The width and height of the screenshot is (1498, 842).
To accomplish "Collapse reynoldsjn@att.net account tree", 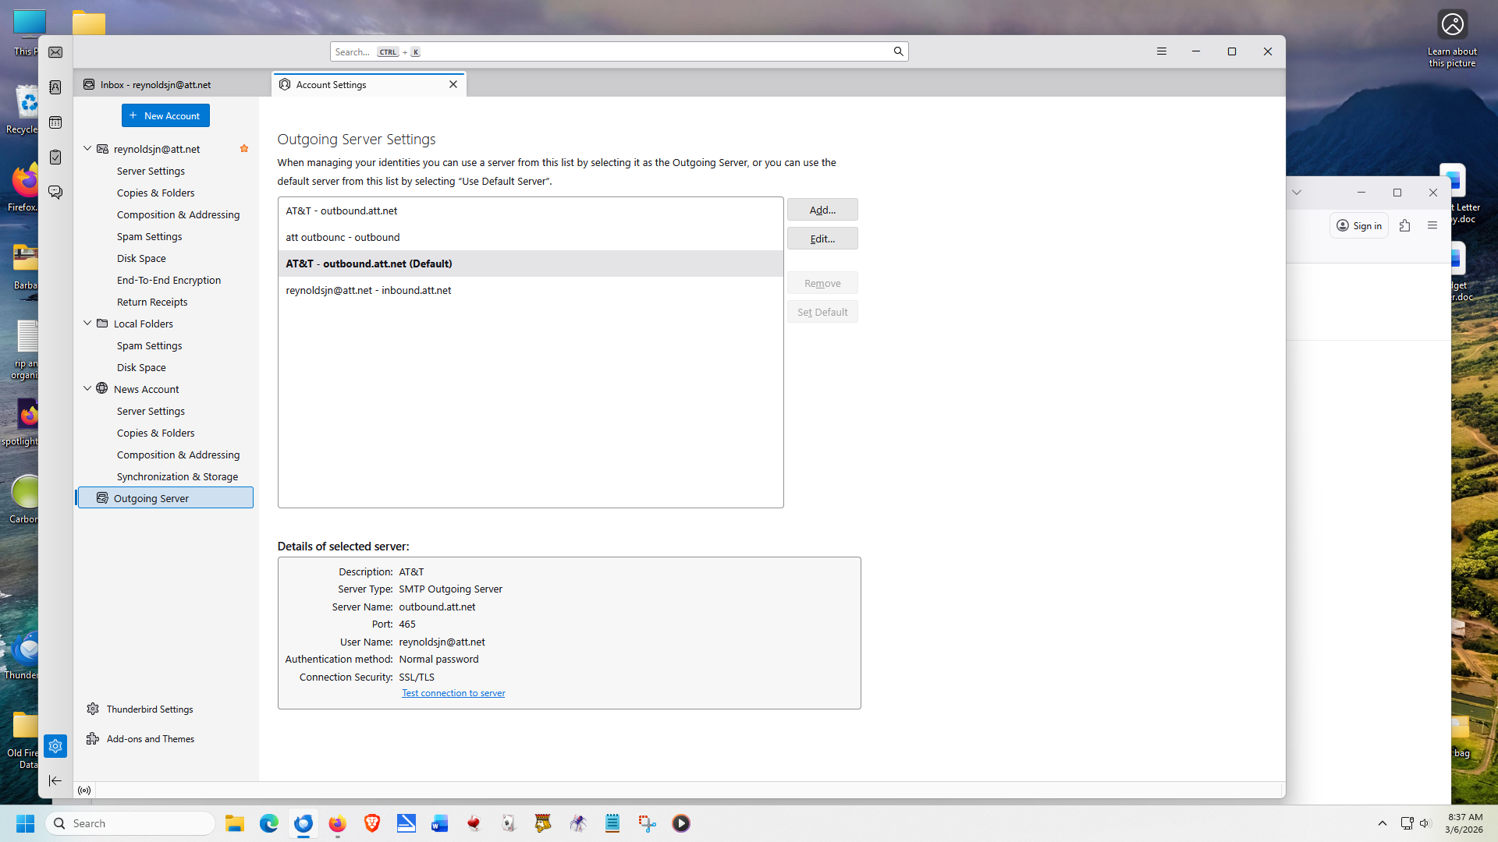I will (87, 148).
